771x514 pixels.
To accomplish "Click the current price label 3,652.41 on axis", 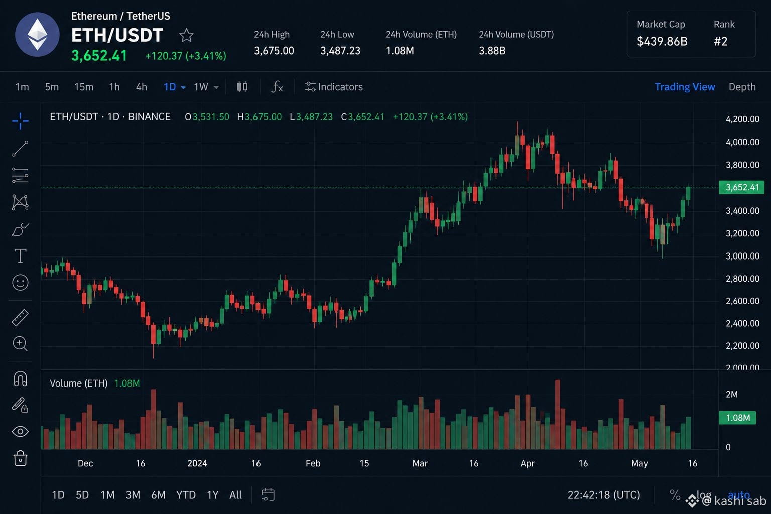I will [x=742, y=187].
